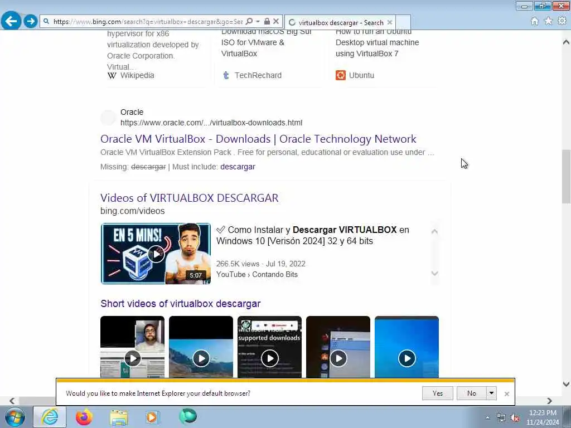
Task: Click the vertical scrollbar thumb
Action: pyautogui.click(x=566, y=177)
